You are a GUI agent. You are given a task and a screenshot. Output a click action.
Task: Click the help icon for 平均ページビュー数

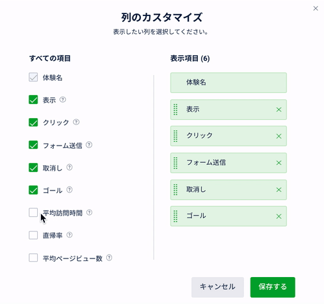pos(109,258)
